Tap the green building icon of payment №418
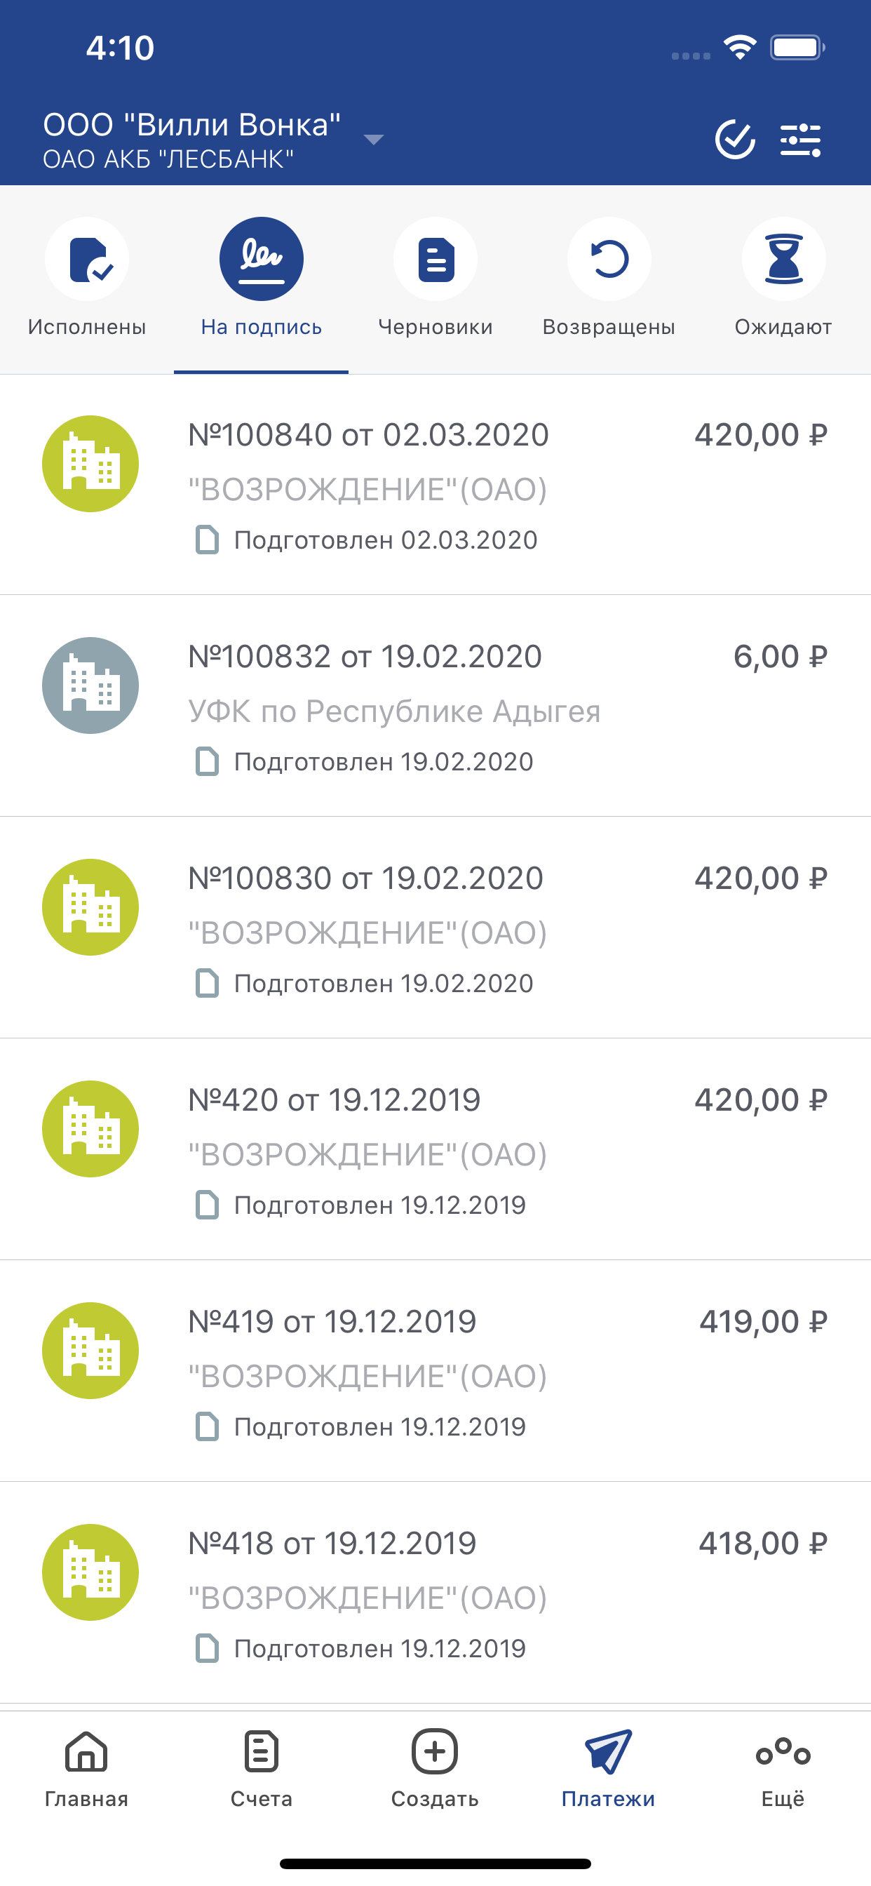This screenshot has height=1886, width=871. pyautogui.click(x=90, y=1572)
